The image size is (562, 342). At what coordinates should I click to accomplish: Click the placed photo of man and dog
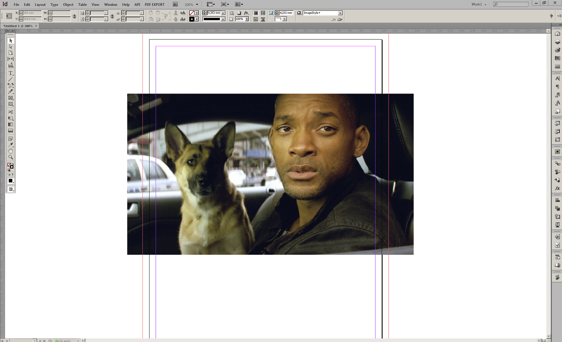(270, 174)
